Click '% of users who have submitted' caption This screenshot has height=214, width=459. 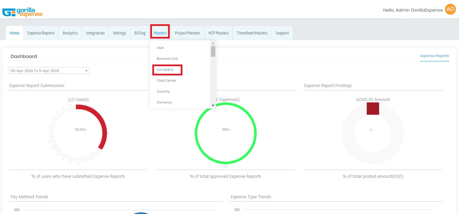(78, 176)
